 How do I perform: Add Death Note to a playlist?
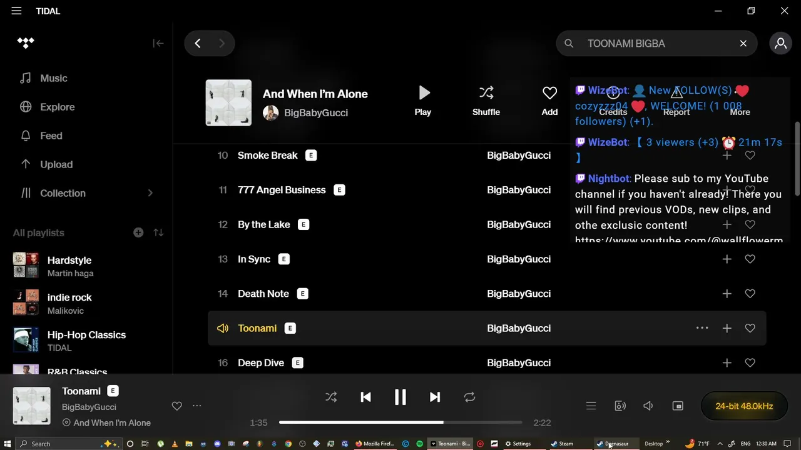727,294
